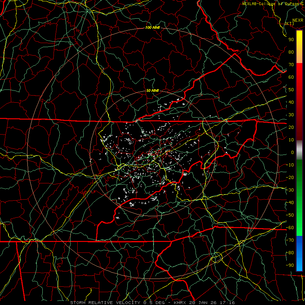Click the "NEXR" label above the scale
The image size is (305, 305).
click(x=298, y=20)
